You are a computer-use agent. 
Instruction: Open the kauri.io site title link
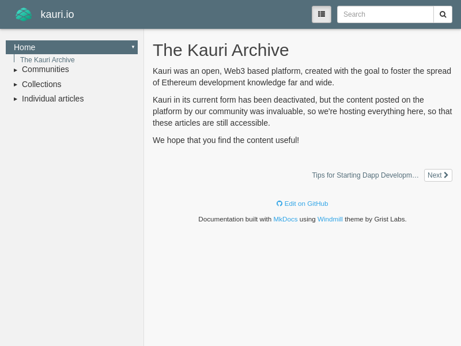coord(57,14)
